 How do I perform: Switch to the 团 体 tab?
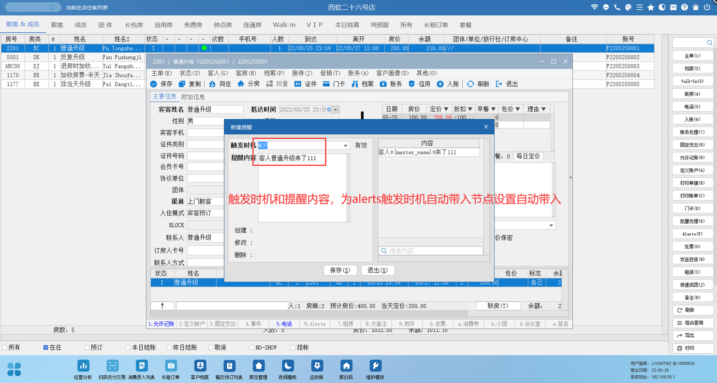click(105, 25)
